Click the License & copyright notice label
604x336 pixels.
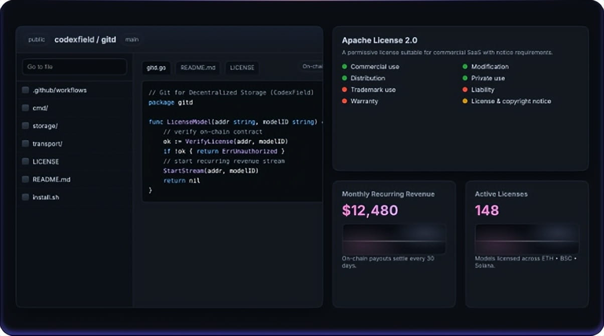coord(511,101)
